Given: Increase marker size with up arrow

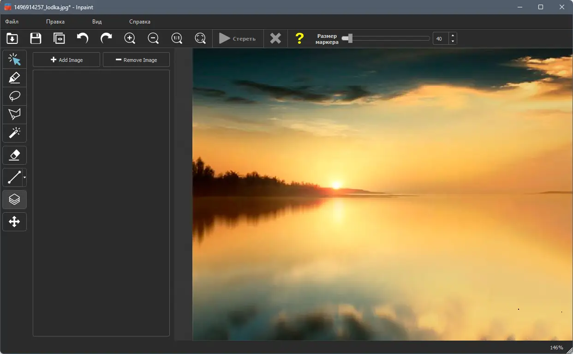Looking at the screenshot, I should [x=453, y=36].
